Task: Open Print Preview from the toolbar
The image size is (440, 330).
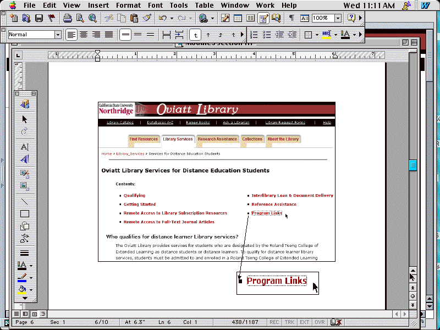Action: [80, 18]
